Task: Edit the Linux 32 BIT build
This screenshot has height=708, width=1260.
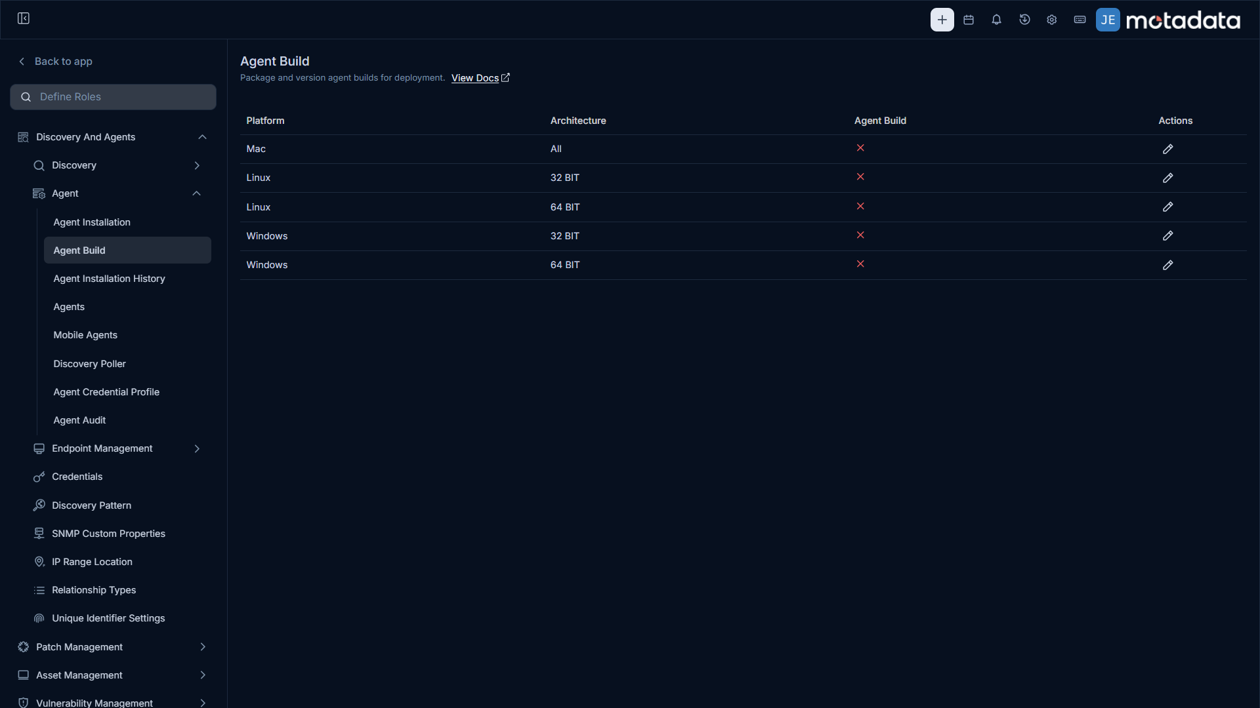Action: coord(1167,178)
